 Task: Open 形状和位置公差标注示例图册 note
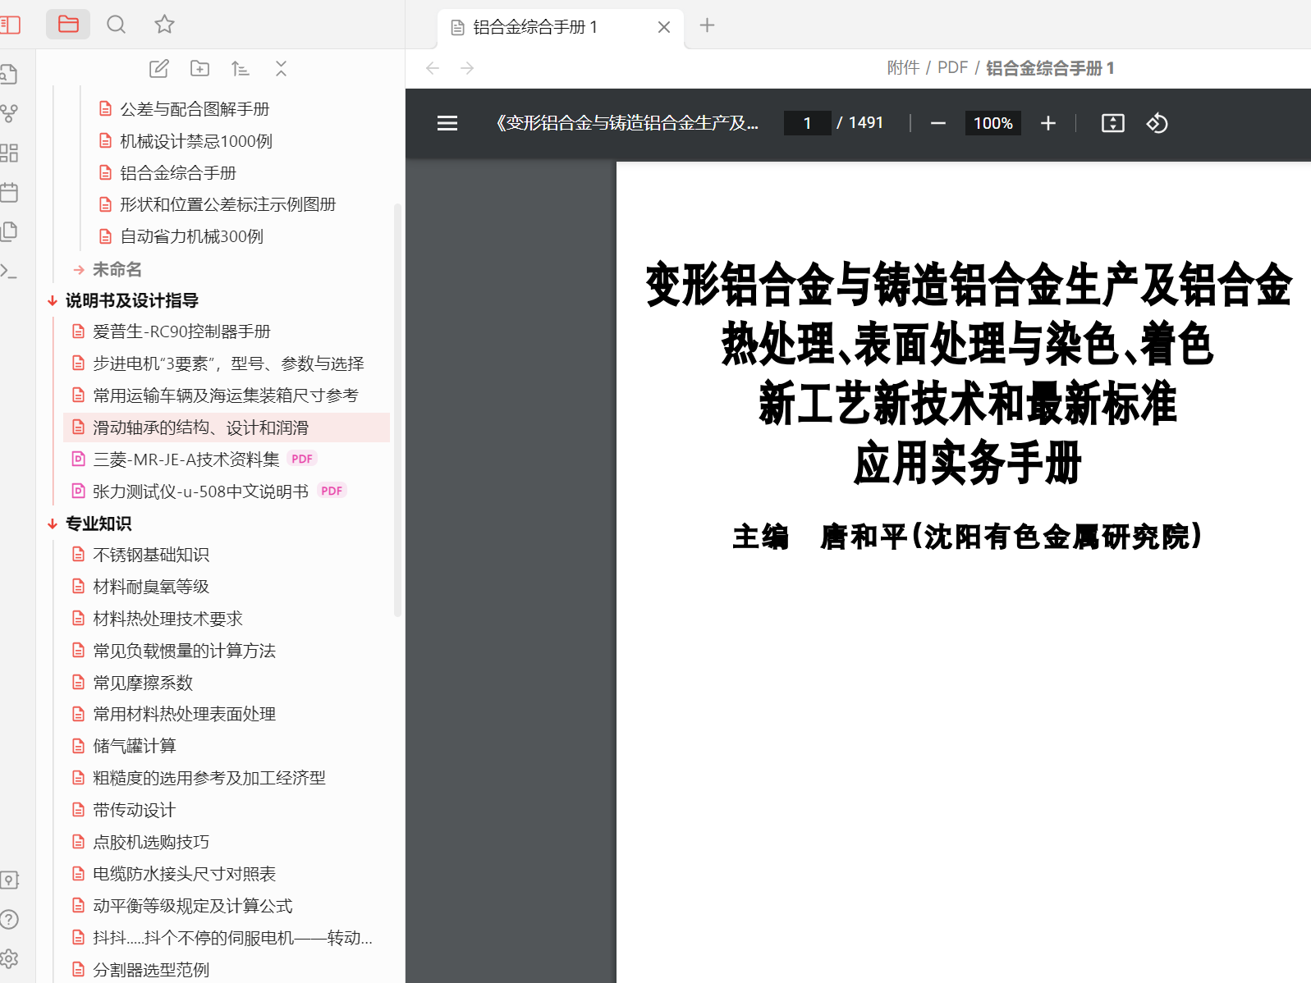(x=228, y=204)
